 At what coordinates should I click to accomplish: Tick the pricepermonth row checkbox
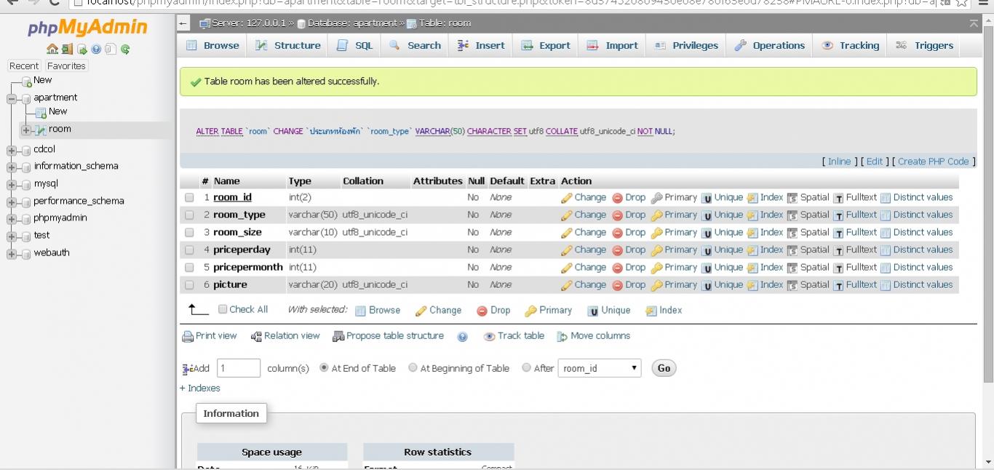click(x=189, y=267)
